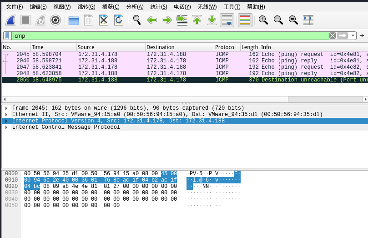The width and height of the screenshot is (368, 238).
Task: Open a capture file folder icon
Action: [x=74, y=20]
